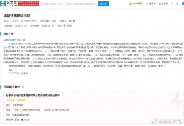Screen dimensions: 184x126
Task: Select court name 成都铁路运输法院 in case card
Action: point(21,115)
